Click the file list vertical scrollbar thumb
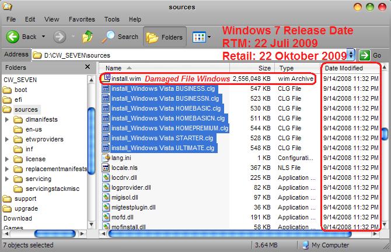This screenshot has height=252, width=391. (385, 134)
